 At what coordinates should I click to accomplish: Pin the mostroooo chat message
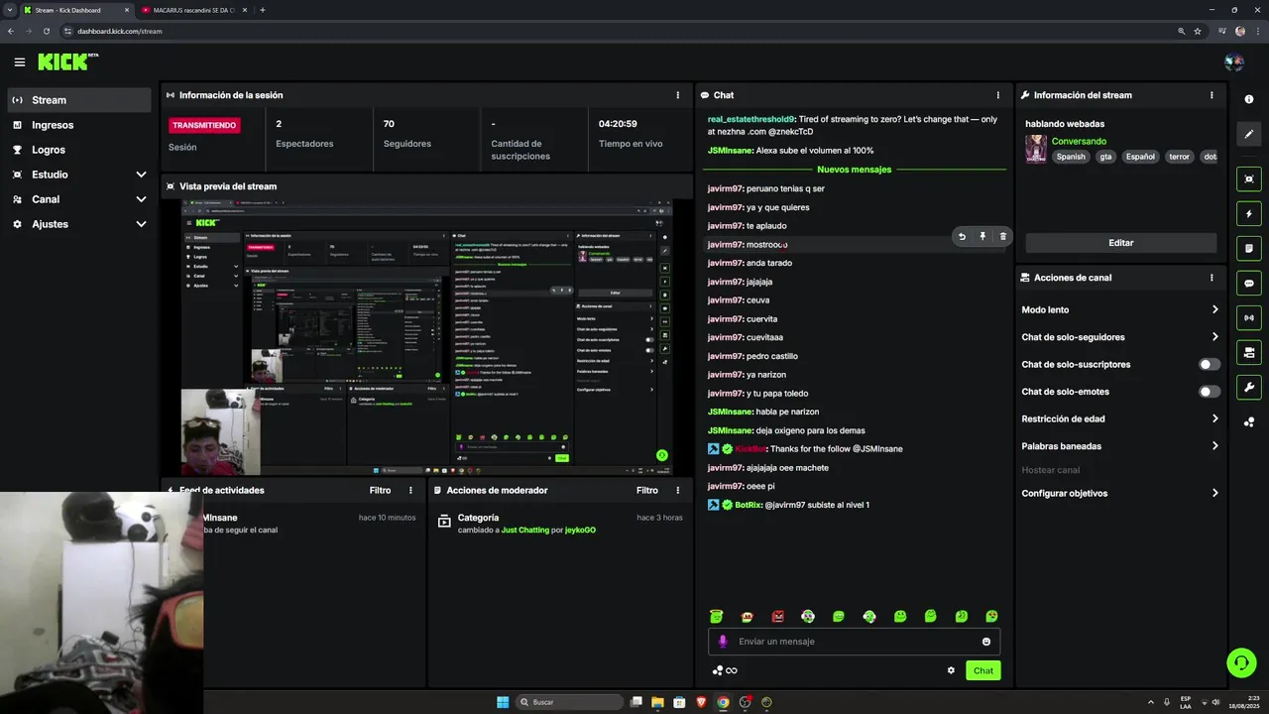click(982, 236)
